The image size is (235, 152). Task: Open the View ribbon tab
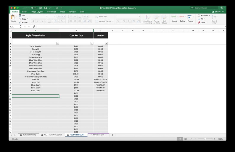pyautogui.click(x=82, y=11)
